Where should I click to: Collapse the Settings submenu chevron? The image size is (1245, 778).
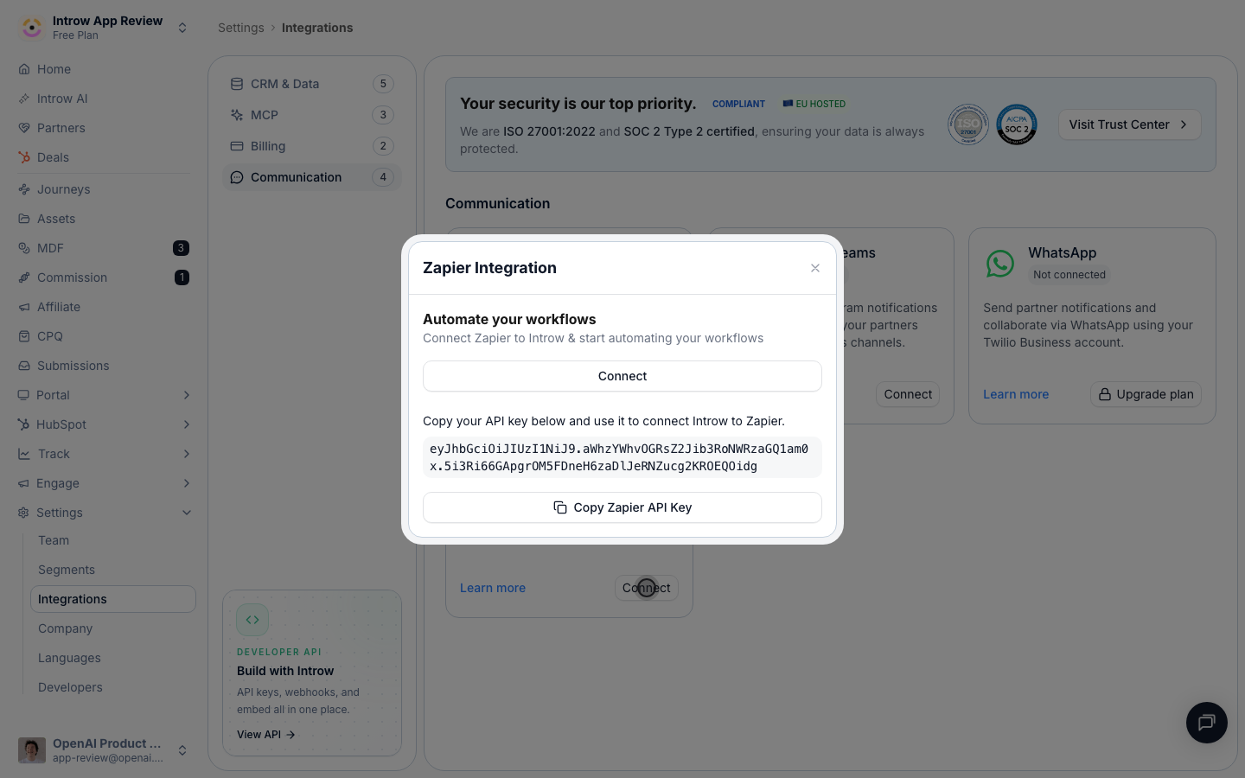[187, 513]
